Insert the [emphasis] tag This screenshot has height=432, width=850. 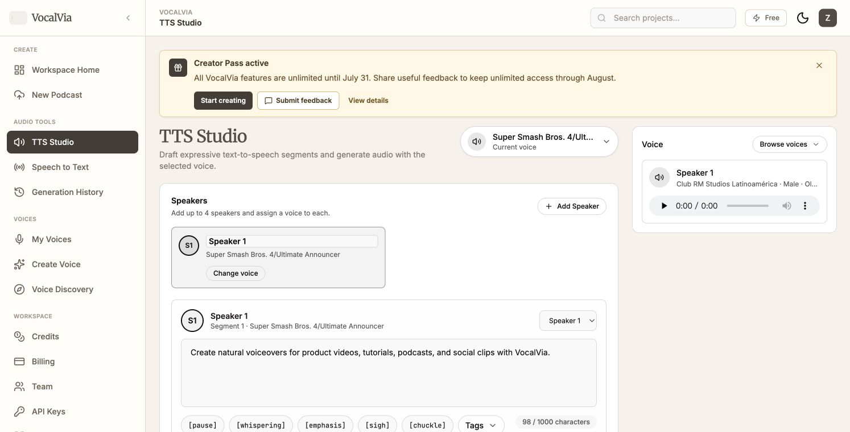325,425
